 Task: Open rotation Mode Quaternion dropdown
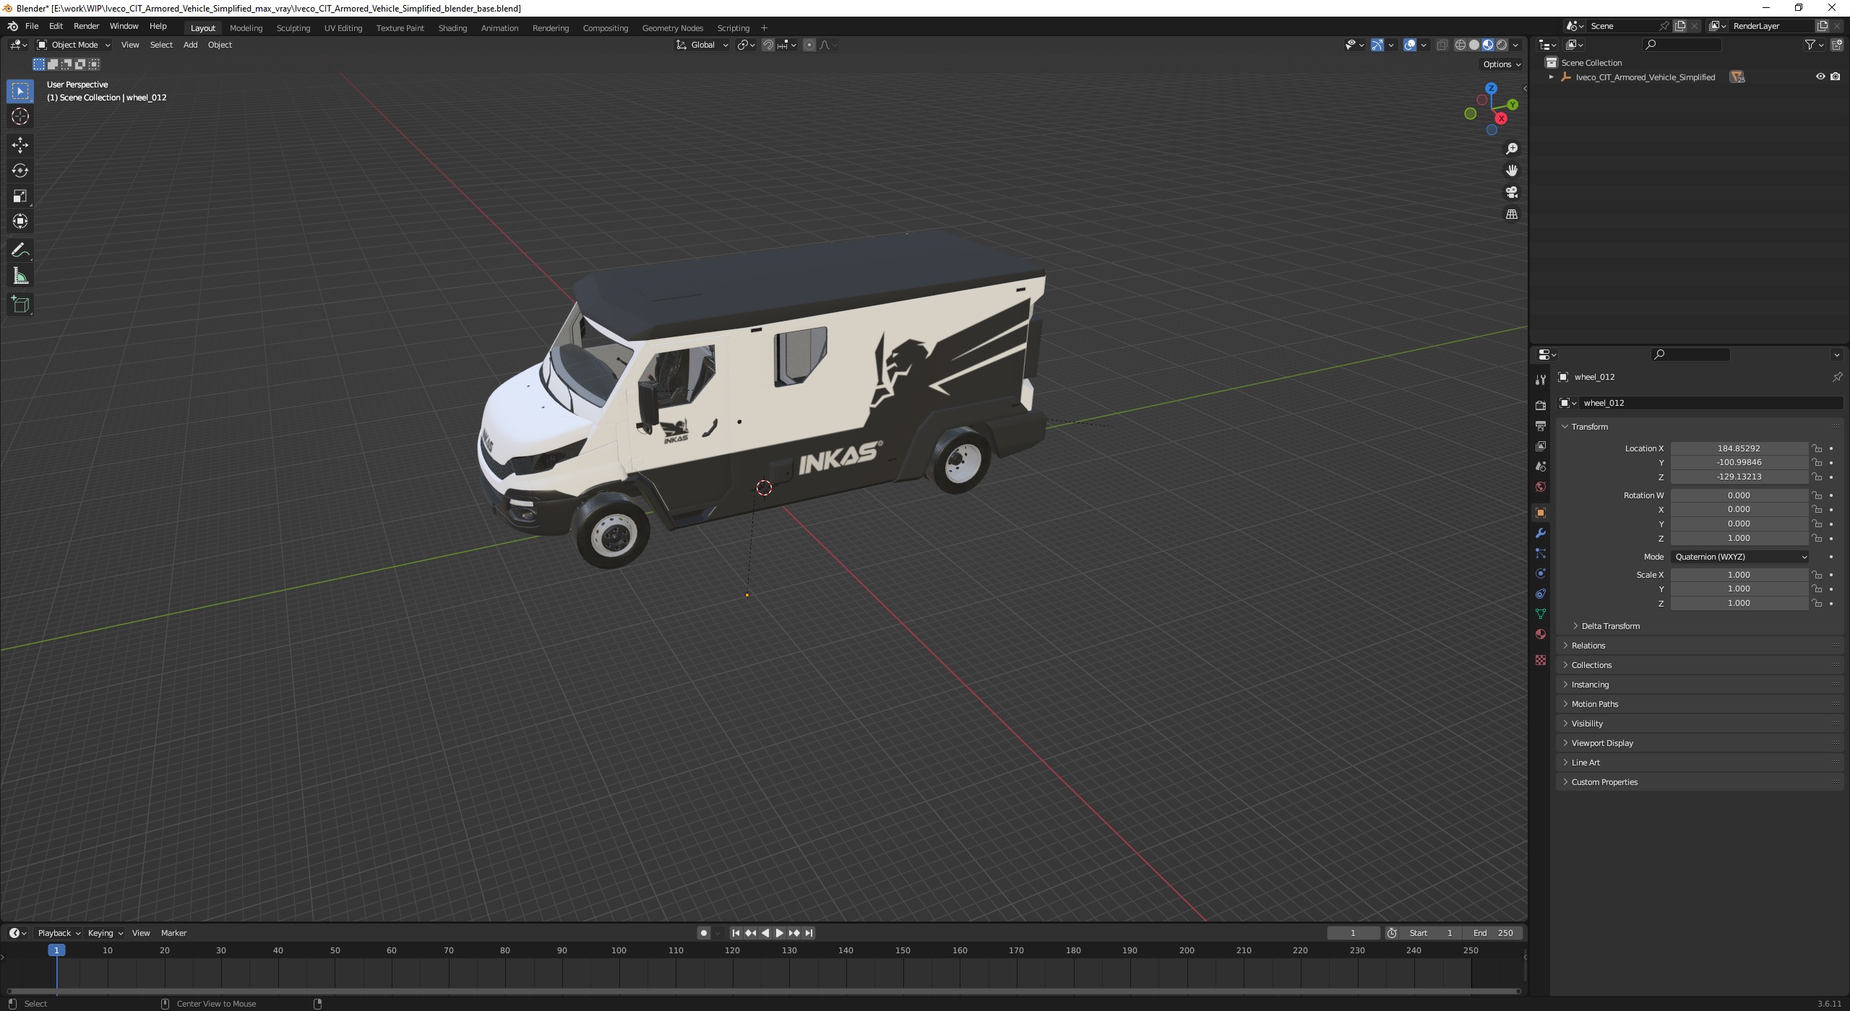point(1740,557)
